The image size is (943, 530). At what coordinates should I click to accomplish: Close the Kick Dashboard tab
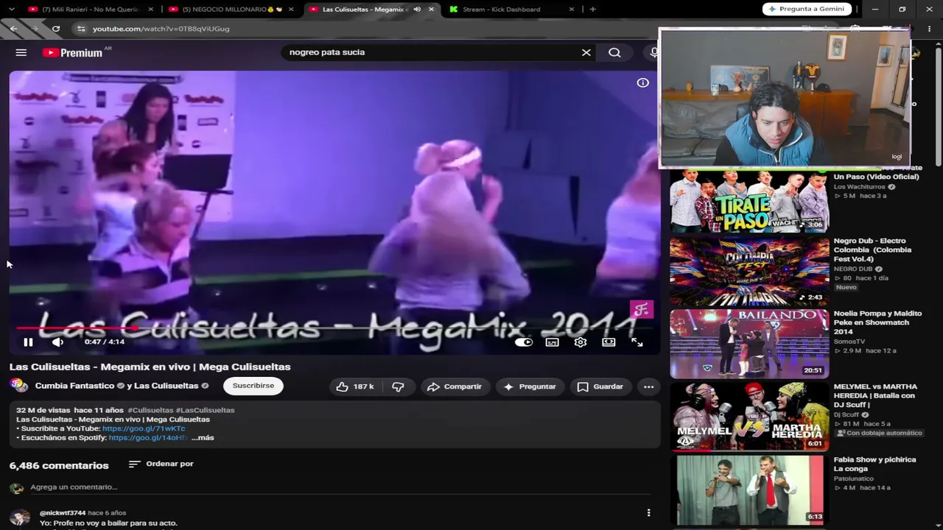point(572,10)
